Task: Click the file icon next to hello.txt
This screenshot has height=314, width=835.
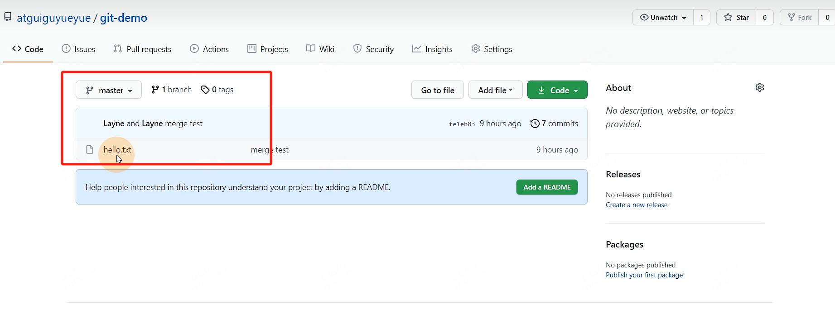Action: (90, 150)
